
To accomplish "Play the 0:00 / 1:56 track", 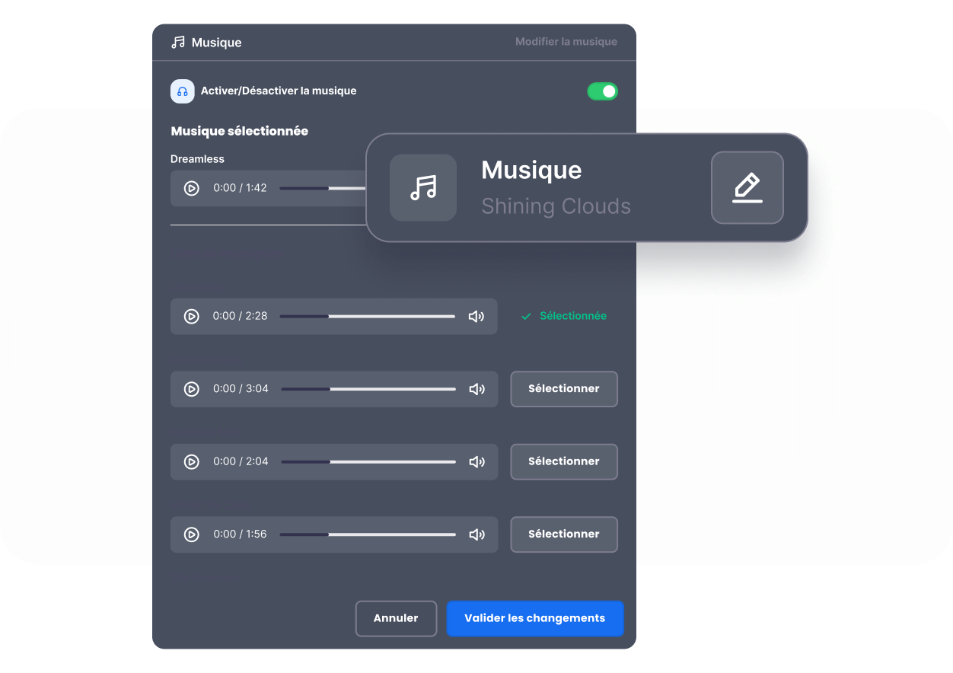I will [192, 534].
